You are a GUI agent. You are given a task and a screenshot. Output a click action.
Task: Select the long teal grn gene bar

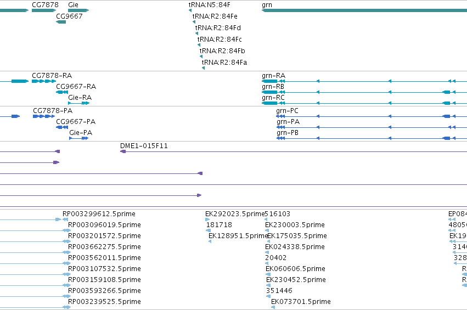pos(364,10)
